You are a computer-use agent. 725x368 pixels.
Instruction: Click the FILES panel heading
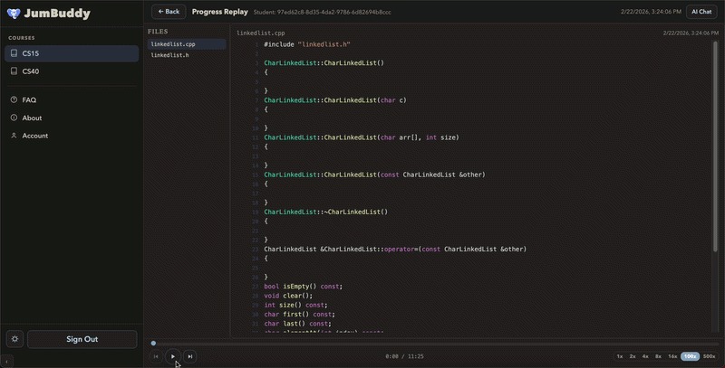pos(158,32)
